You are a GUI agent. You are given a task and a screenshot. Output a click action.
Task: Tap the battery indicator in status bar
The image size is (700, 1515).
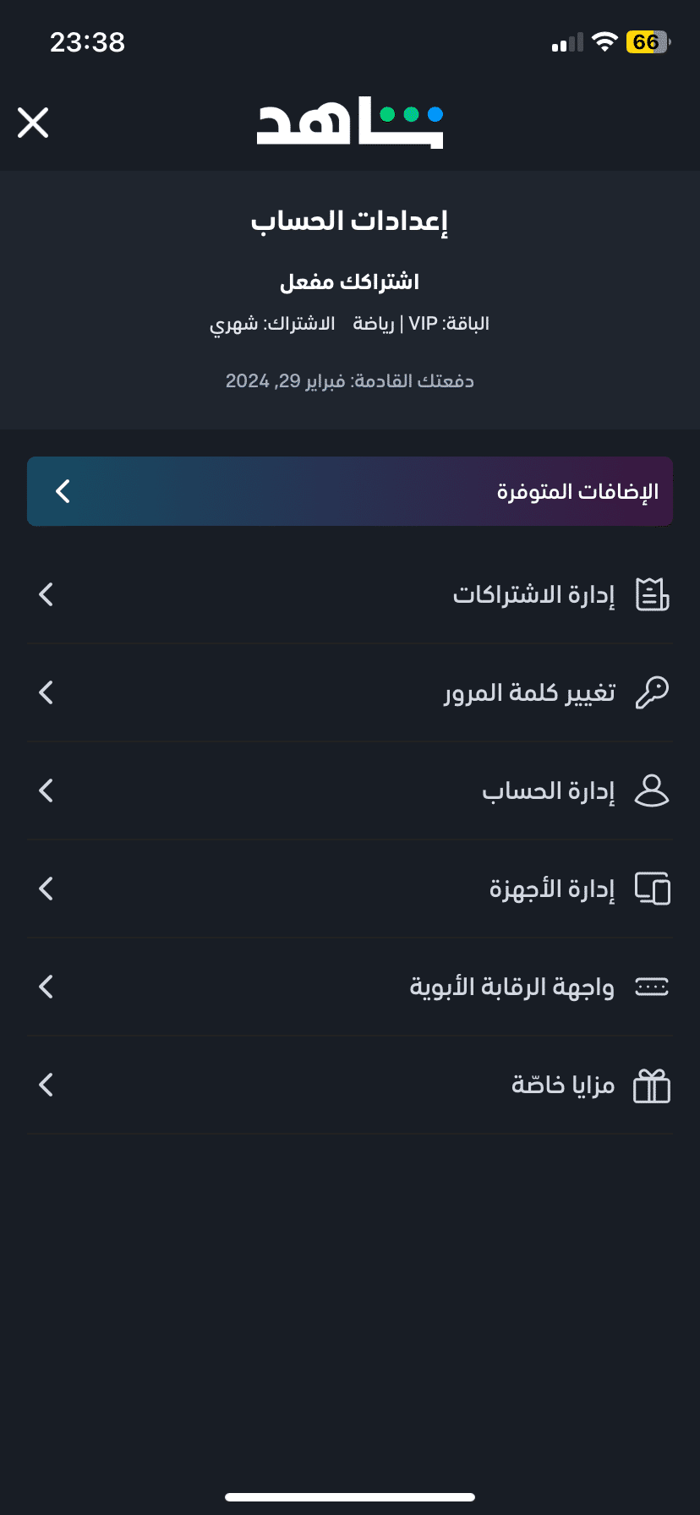648,42
